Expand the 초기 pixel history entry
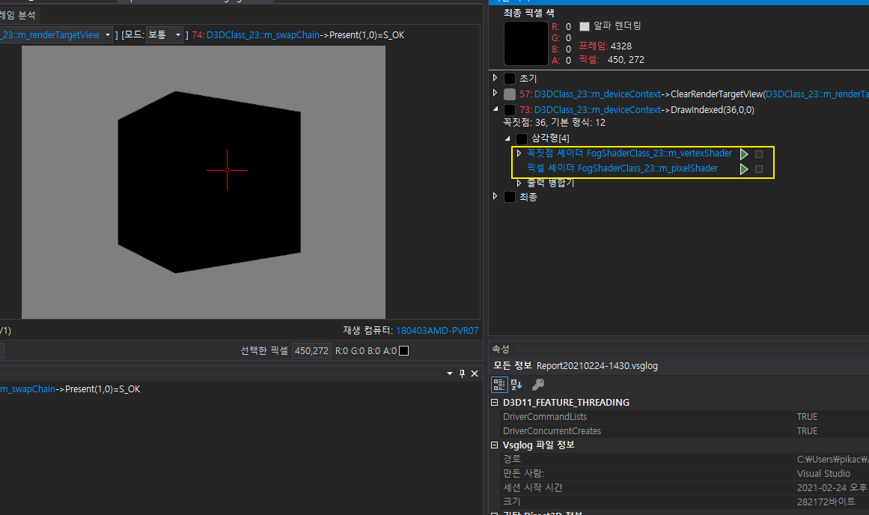Viewport: 869px width, 515px height. (495, 78)
